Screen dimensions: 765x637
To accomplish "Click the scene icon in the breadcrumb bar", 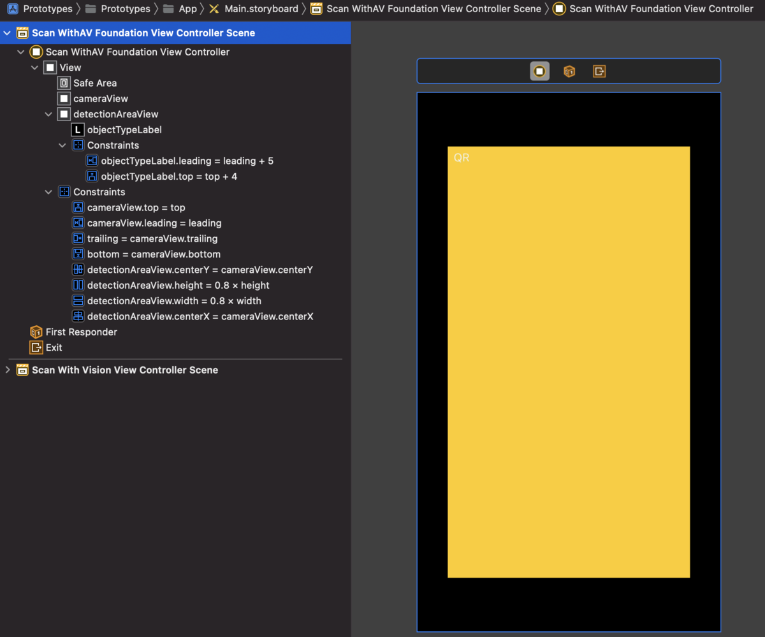I will point(316,9).
